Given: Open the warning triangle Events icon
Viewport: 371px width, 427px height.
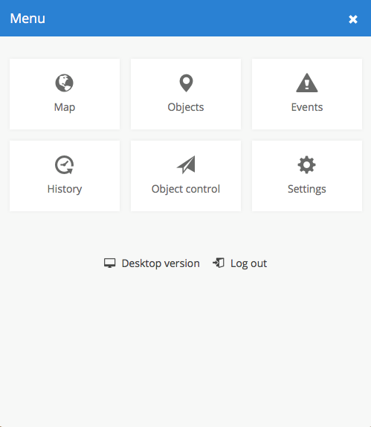Looking at the screenshot, I should point(307,83).
